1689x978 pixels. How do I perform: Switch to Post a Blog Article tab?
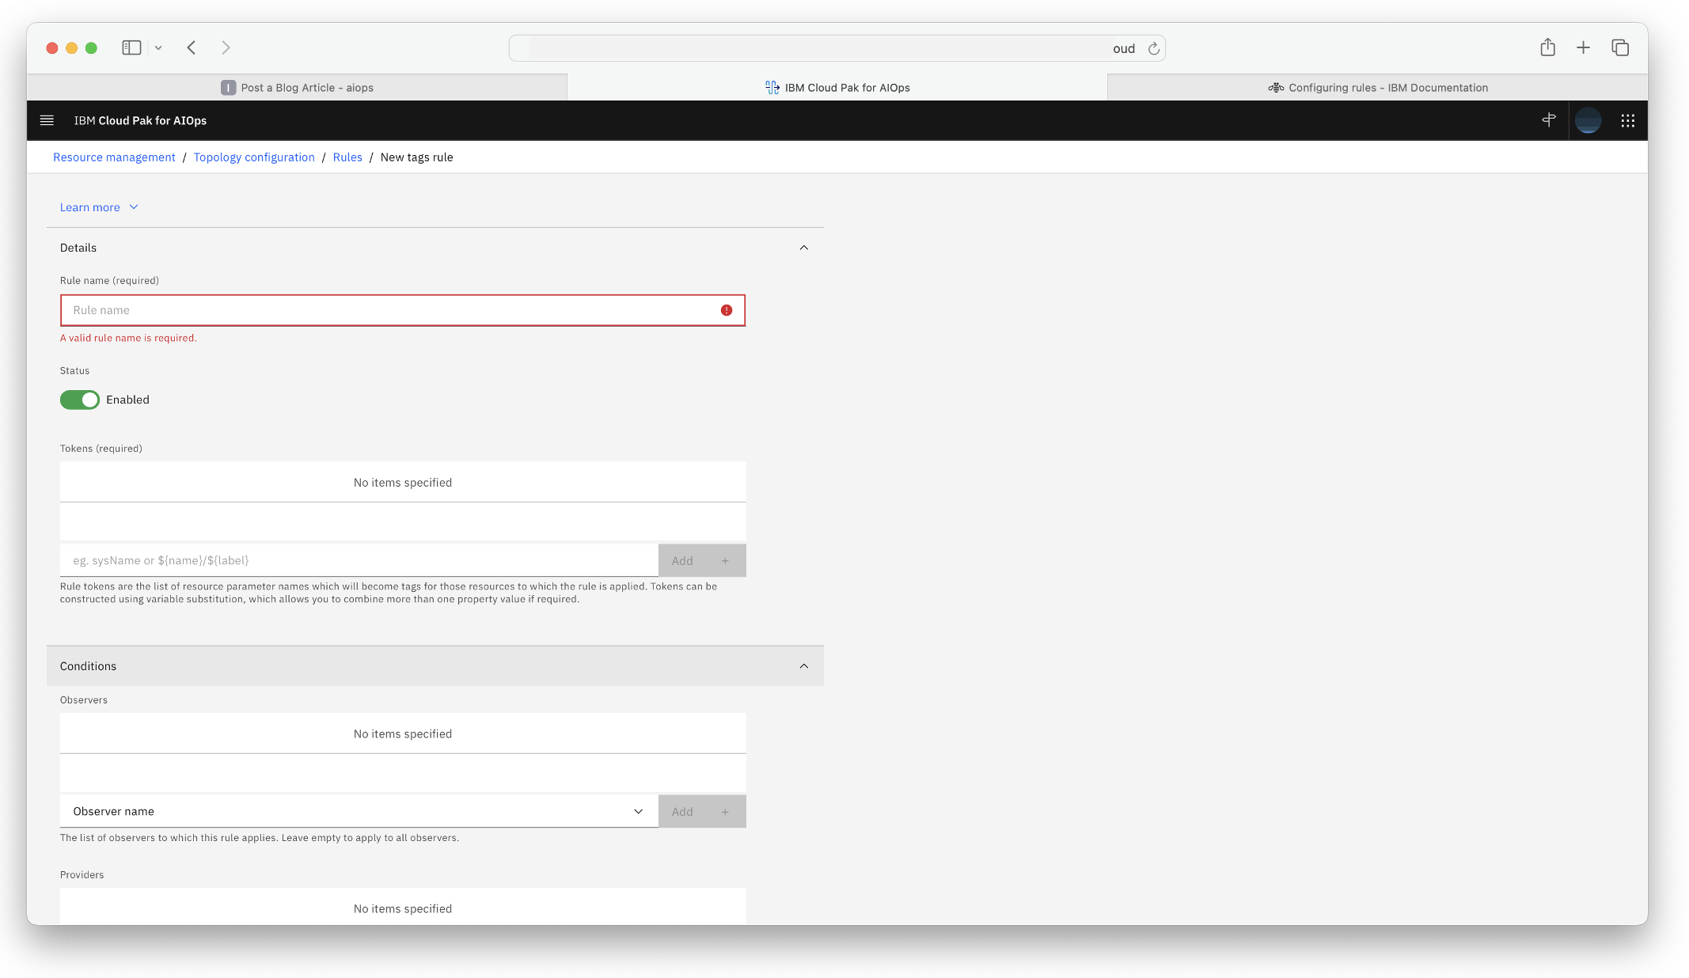coord(297,88)
